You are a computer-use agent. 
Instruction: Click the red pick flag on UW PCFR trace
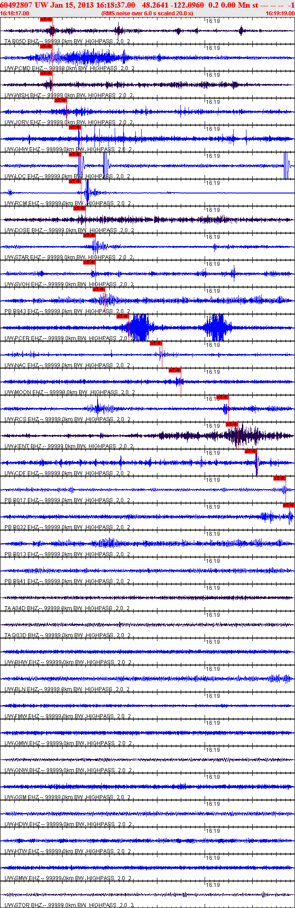pos(123,316)
